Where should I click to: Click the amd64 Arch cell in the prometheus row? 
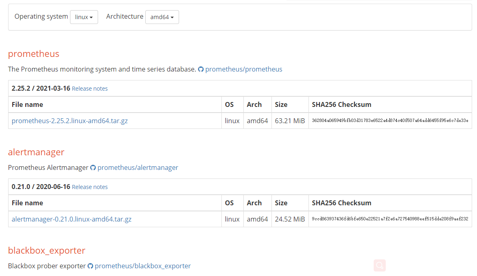click(x=257, y=121)
